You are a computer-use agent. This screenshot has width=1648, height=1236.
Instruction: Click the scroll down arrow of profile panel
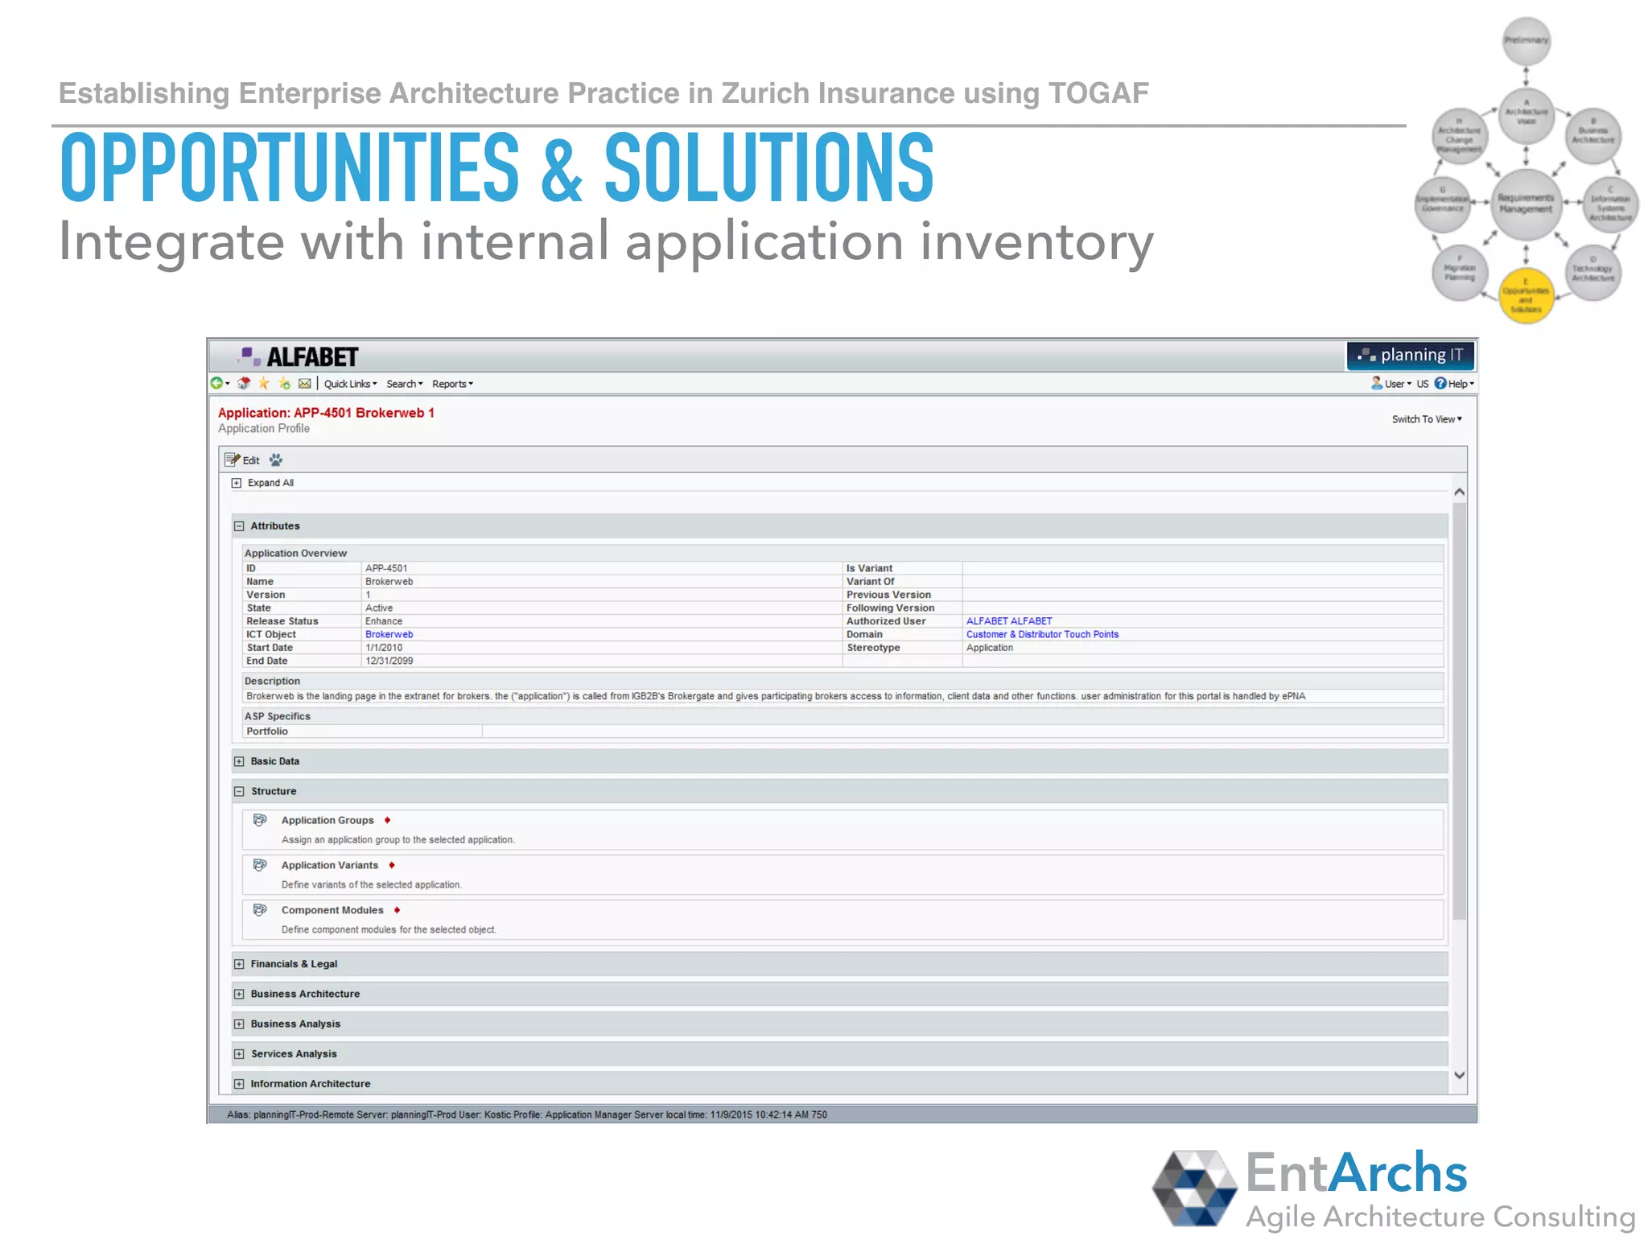(1459, 1076)
